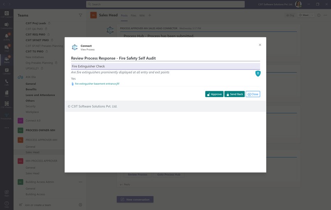Click the Connect logo in the dialog
Screen dimensions: 331x210
tap(74, 47)
